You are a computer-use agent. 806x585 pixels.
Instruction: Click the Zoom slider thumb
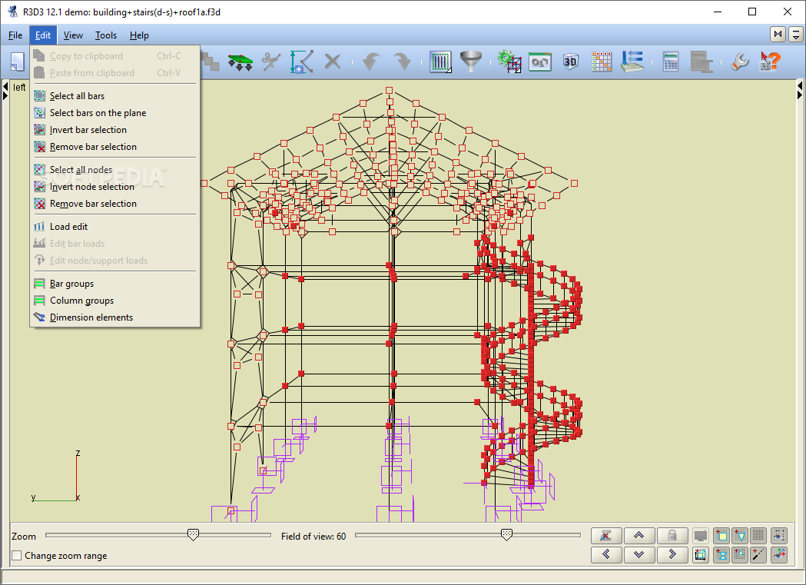click(193, 534)
